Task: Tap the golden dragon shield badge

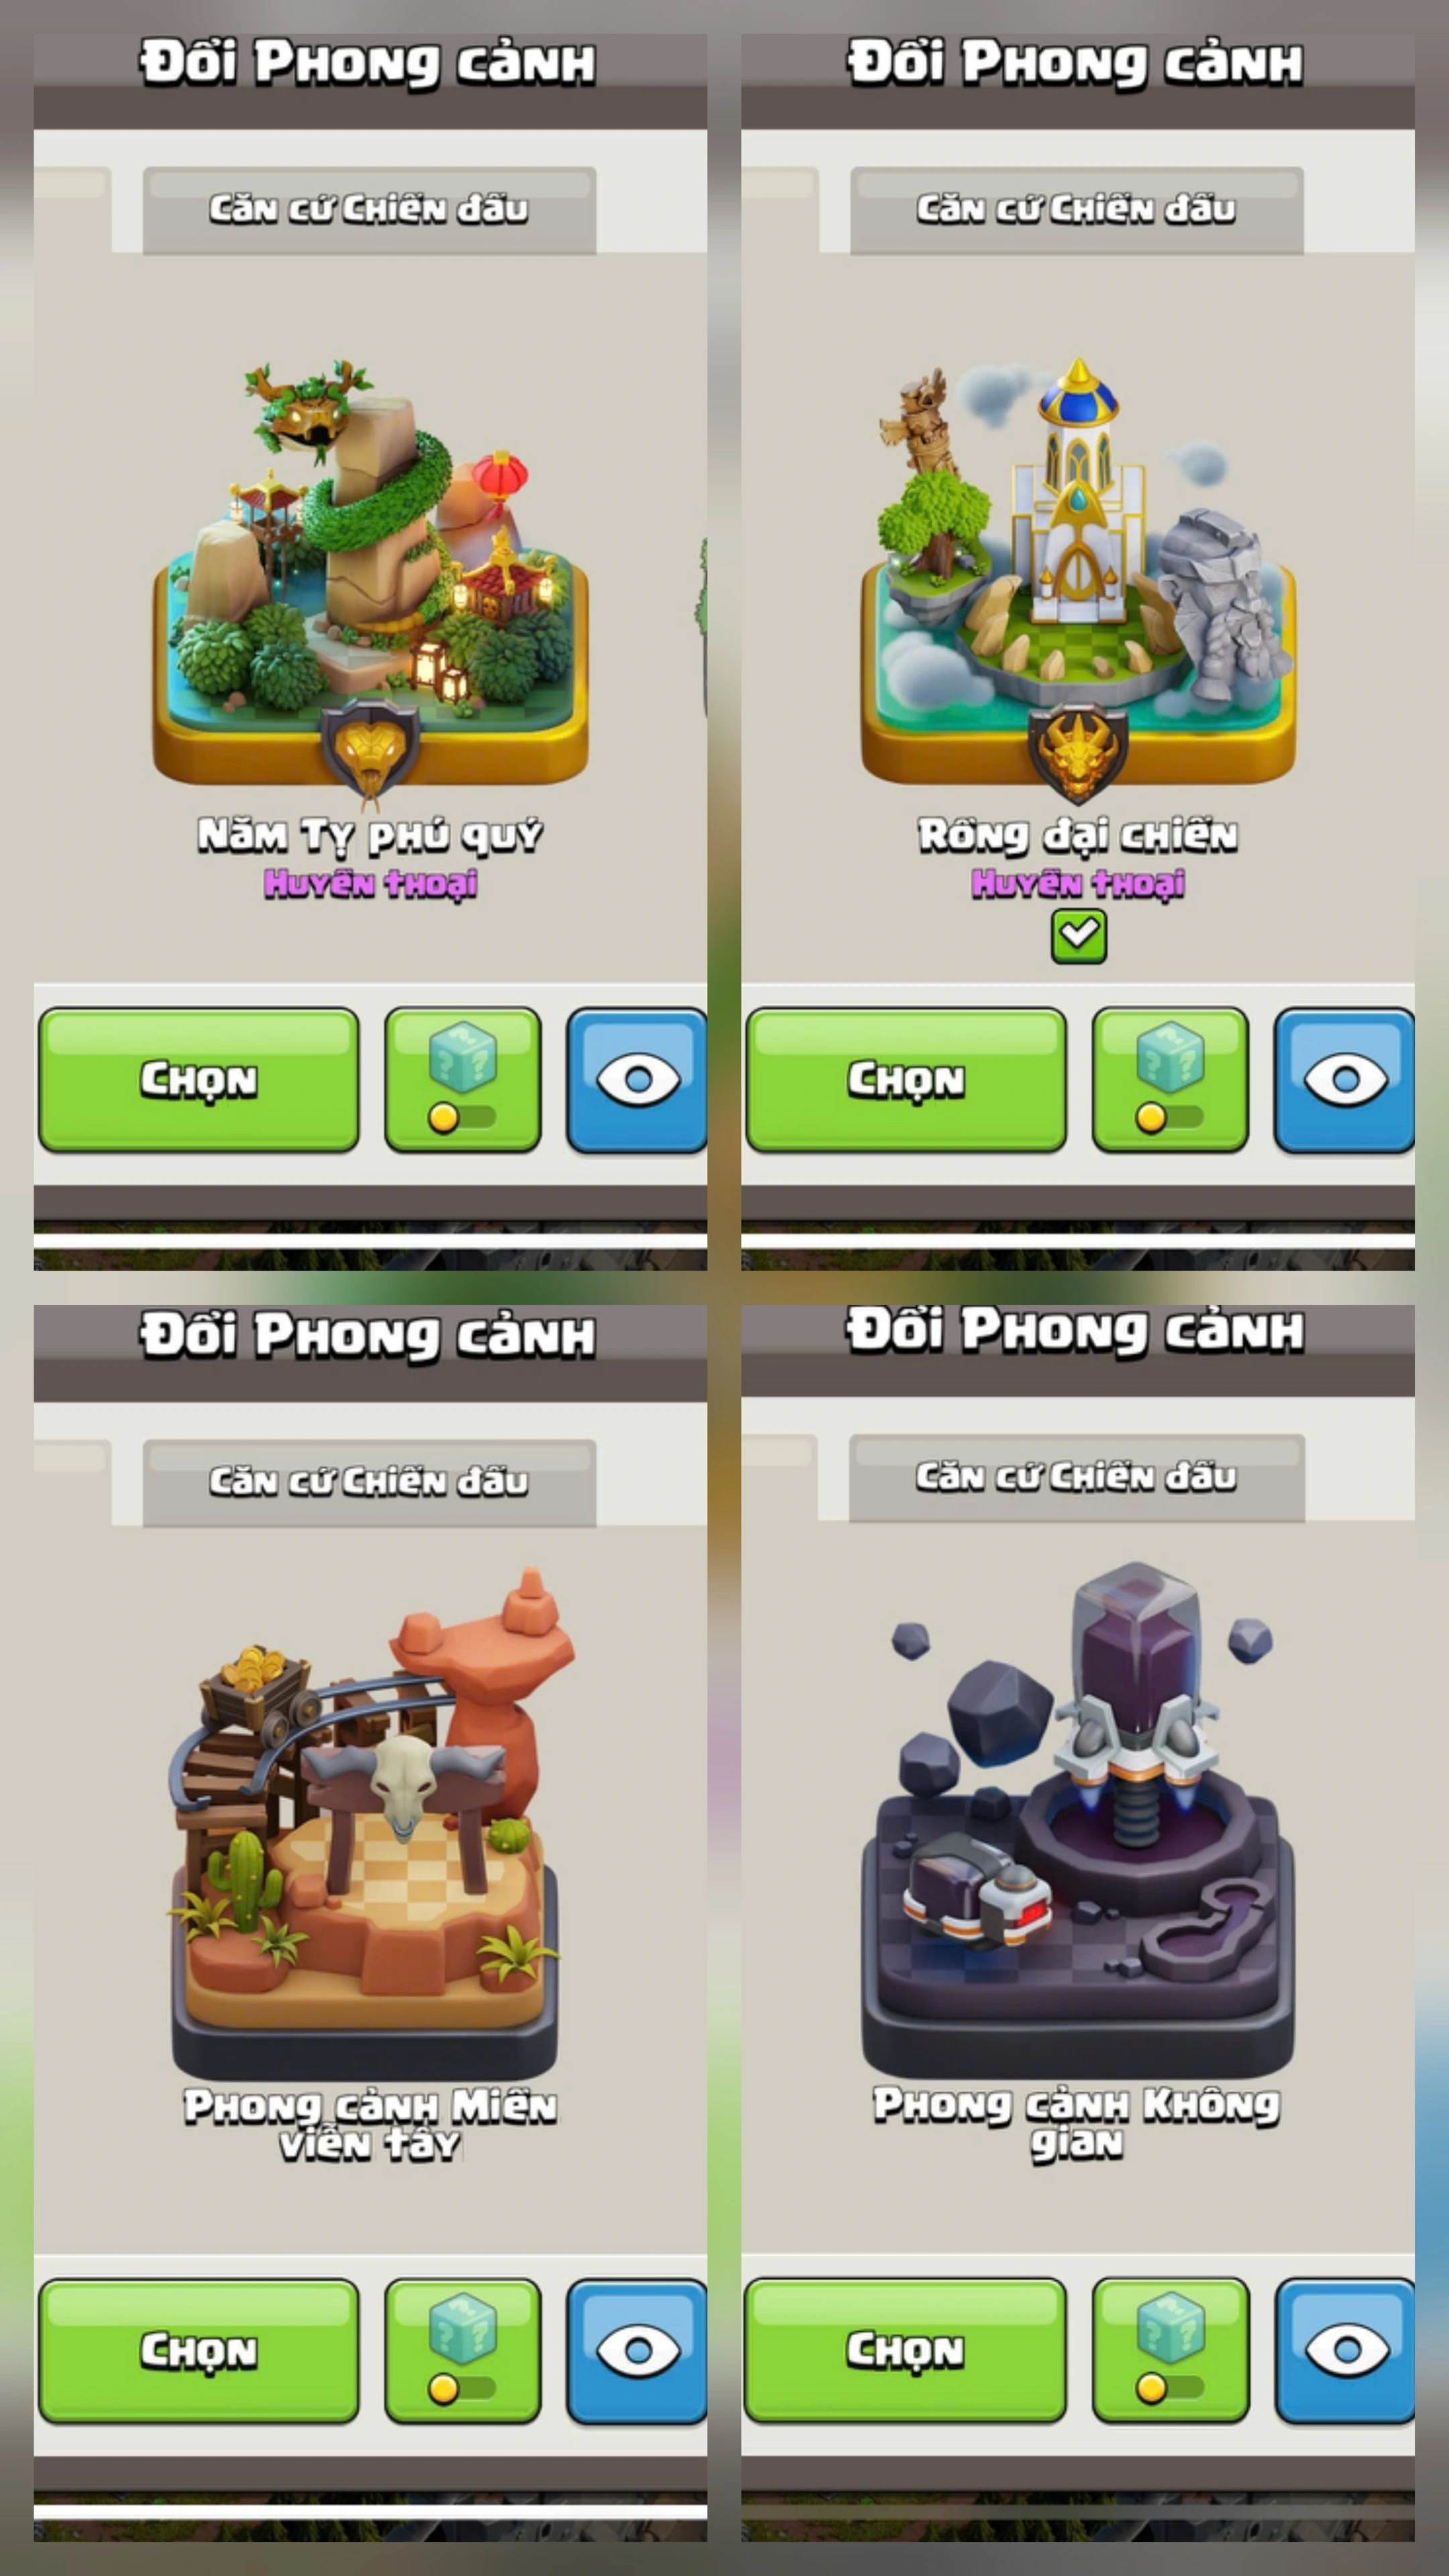Action: 1078,752
